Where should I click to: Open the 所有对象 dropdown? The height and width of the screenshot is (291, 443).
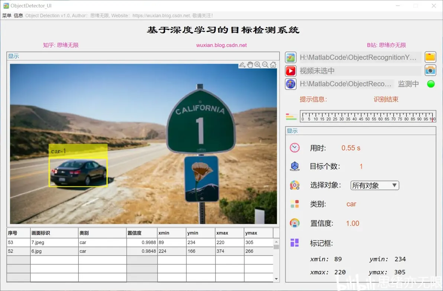[x=375, y=185]
